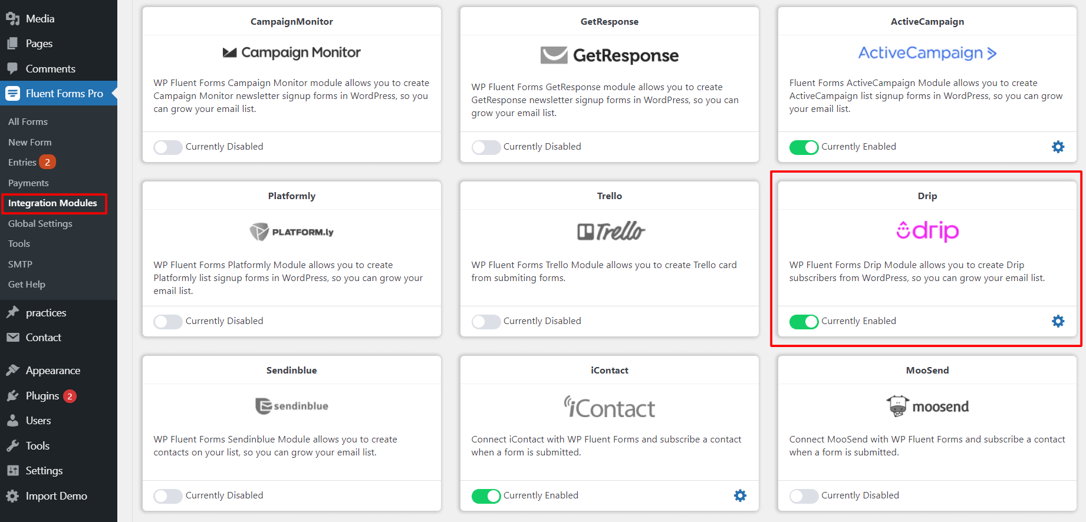Click the iContact card title
Image resolution: width=1086 pixels, height=522 pixels.
click(609, 370)
